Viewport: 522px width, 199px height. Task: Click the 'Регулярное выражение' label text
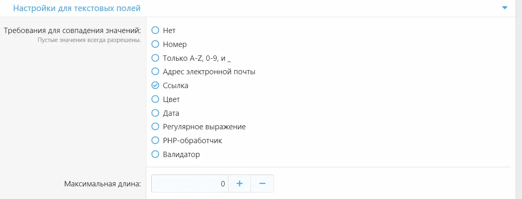click(204, 127)
